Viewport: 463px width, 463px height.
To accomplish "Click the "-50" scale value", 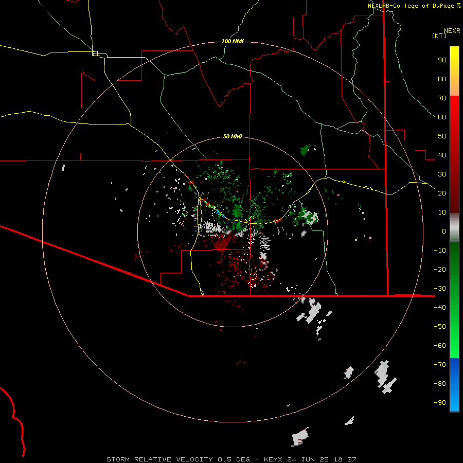I will 440,327.
